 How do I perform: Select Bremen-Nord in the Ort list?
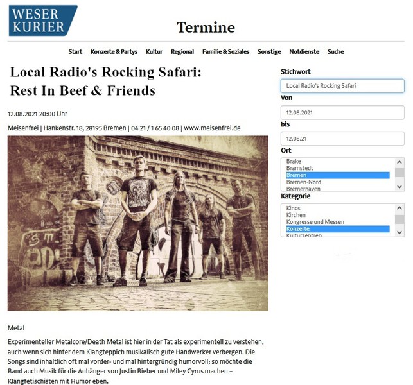(x=338, y=182)
